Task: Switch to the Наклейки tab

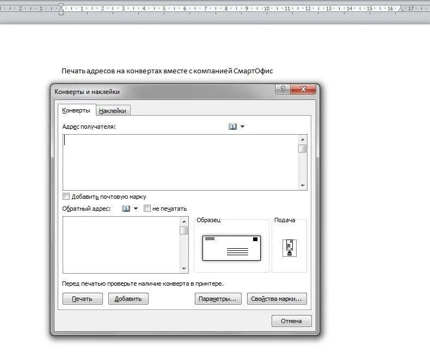Action: (x=113, y=111)
